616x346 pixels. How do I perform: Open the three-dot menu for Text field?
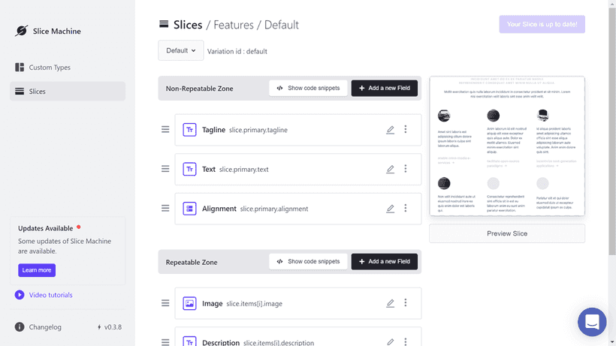pyautogui.click(x=406, y=169)
